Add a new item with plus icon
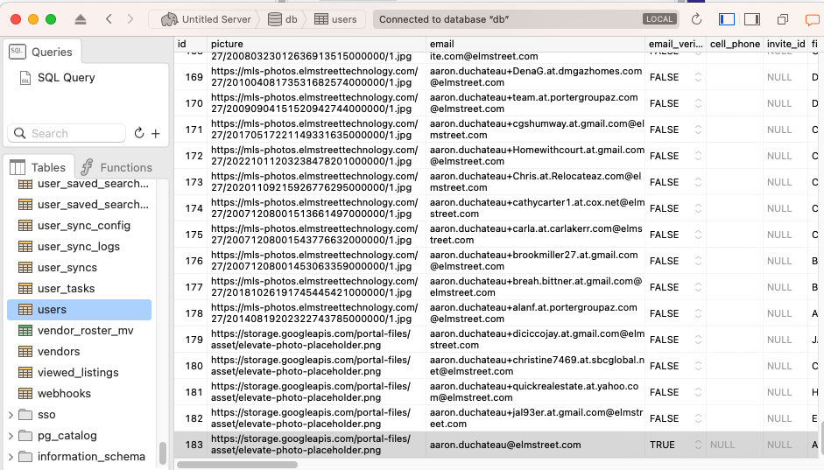The height and width of the screenshot is (470, 824). click(x=156, y=134)
